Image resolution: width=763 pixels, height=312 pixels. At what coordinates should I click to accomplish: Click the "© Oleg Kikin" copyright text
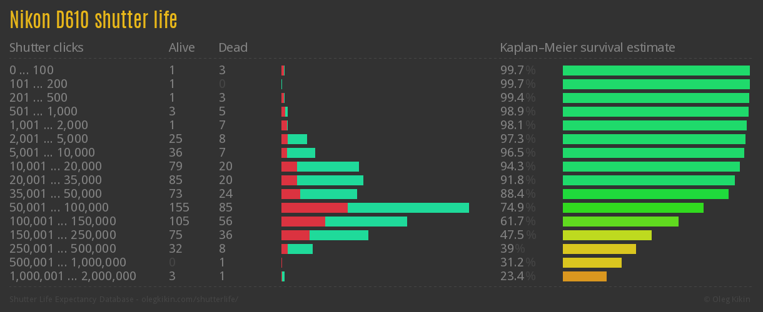tap(729, 300)
